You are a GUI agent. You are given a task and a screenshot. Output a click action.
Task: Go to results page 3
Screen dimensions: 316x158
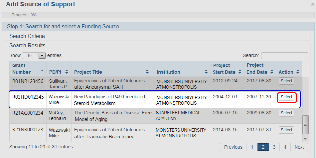pyautogui.click(x=274, y=147)
